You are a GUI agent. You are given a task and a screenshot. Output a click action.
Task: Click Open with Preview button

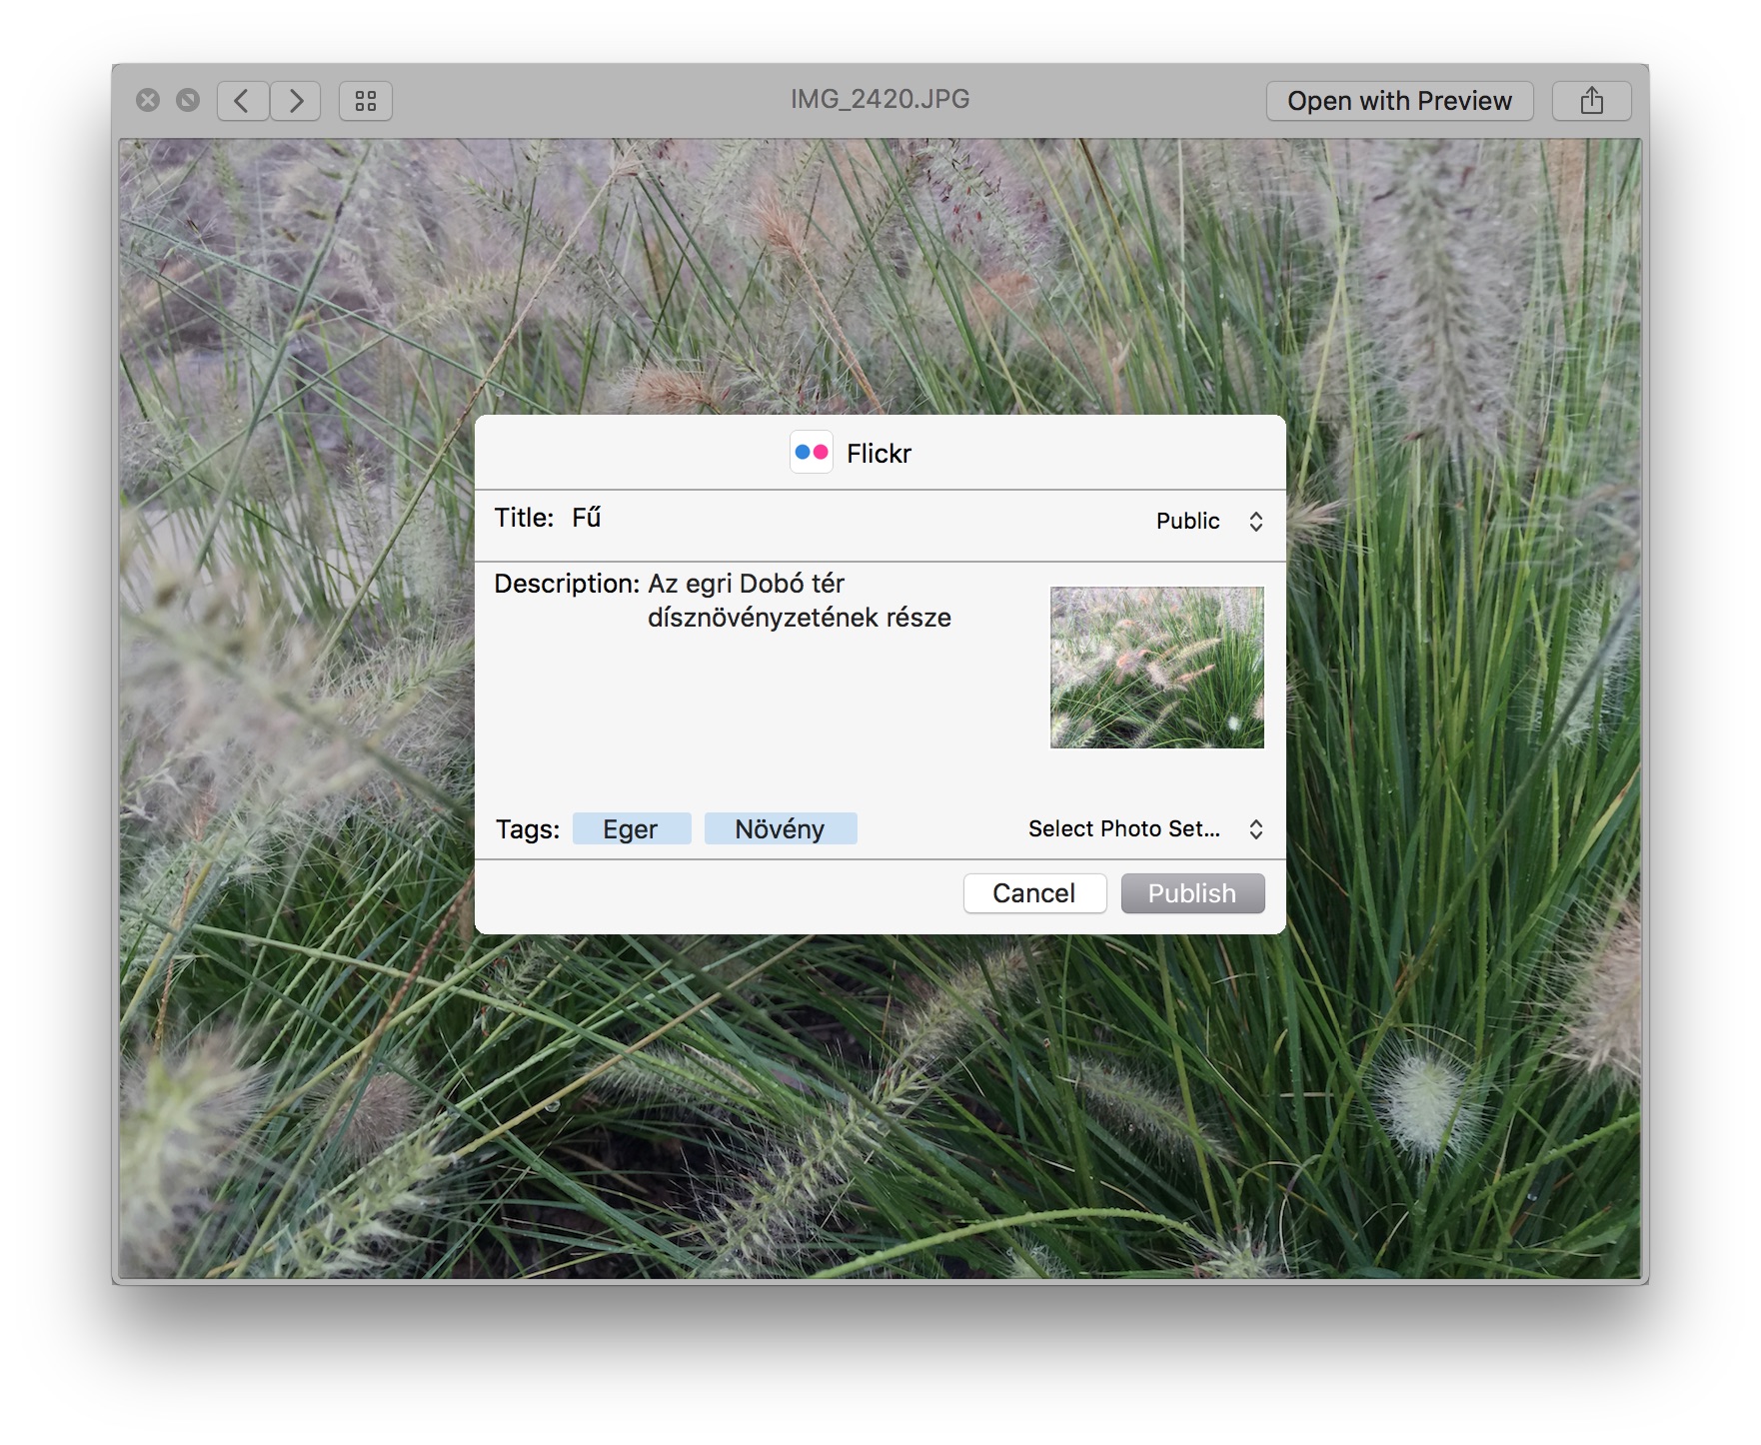click(1399, 101)
